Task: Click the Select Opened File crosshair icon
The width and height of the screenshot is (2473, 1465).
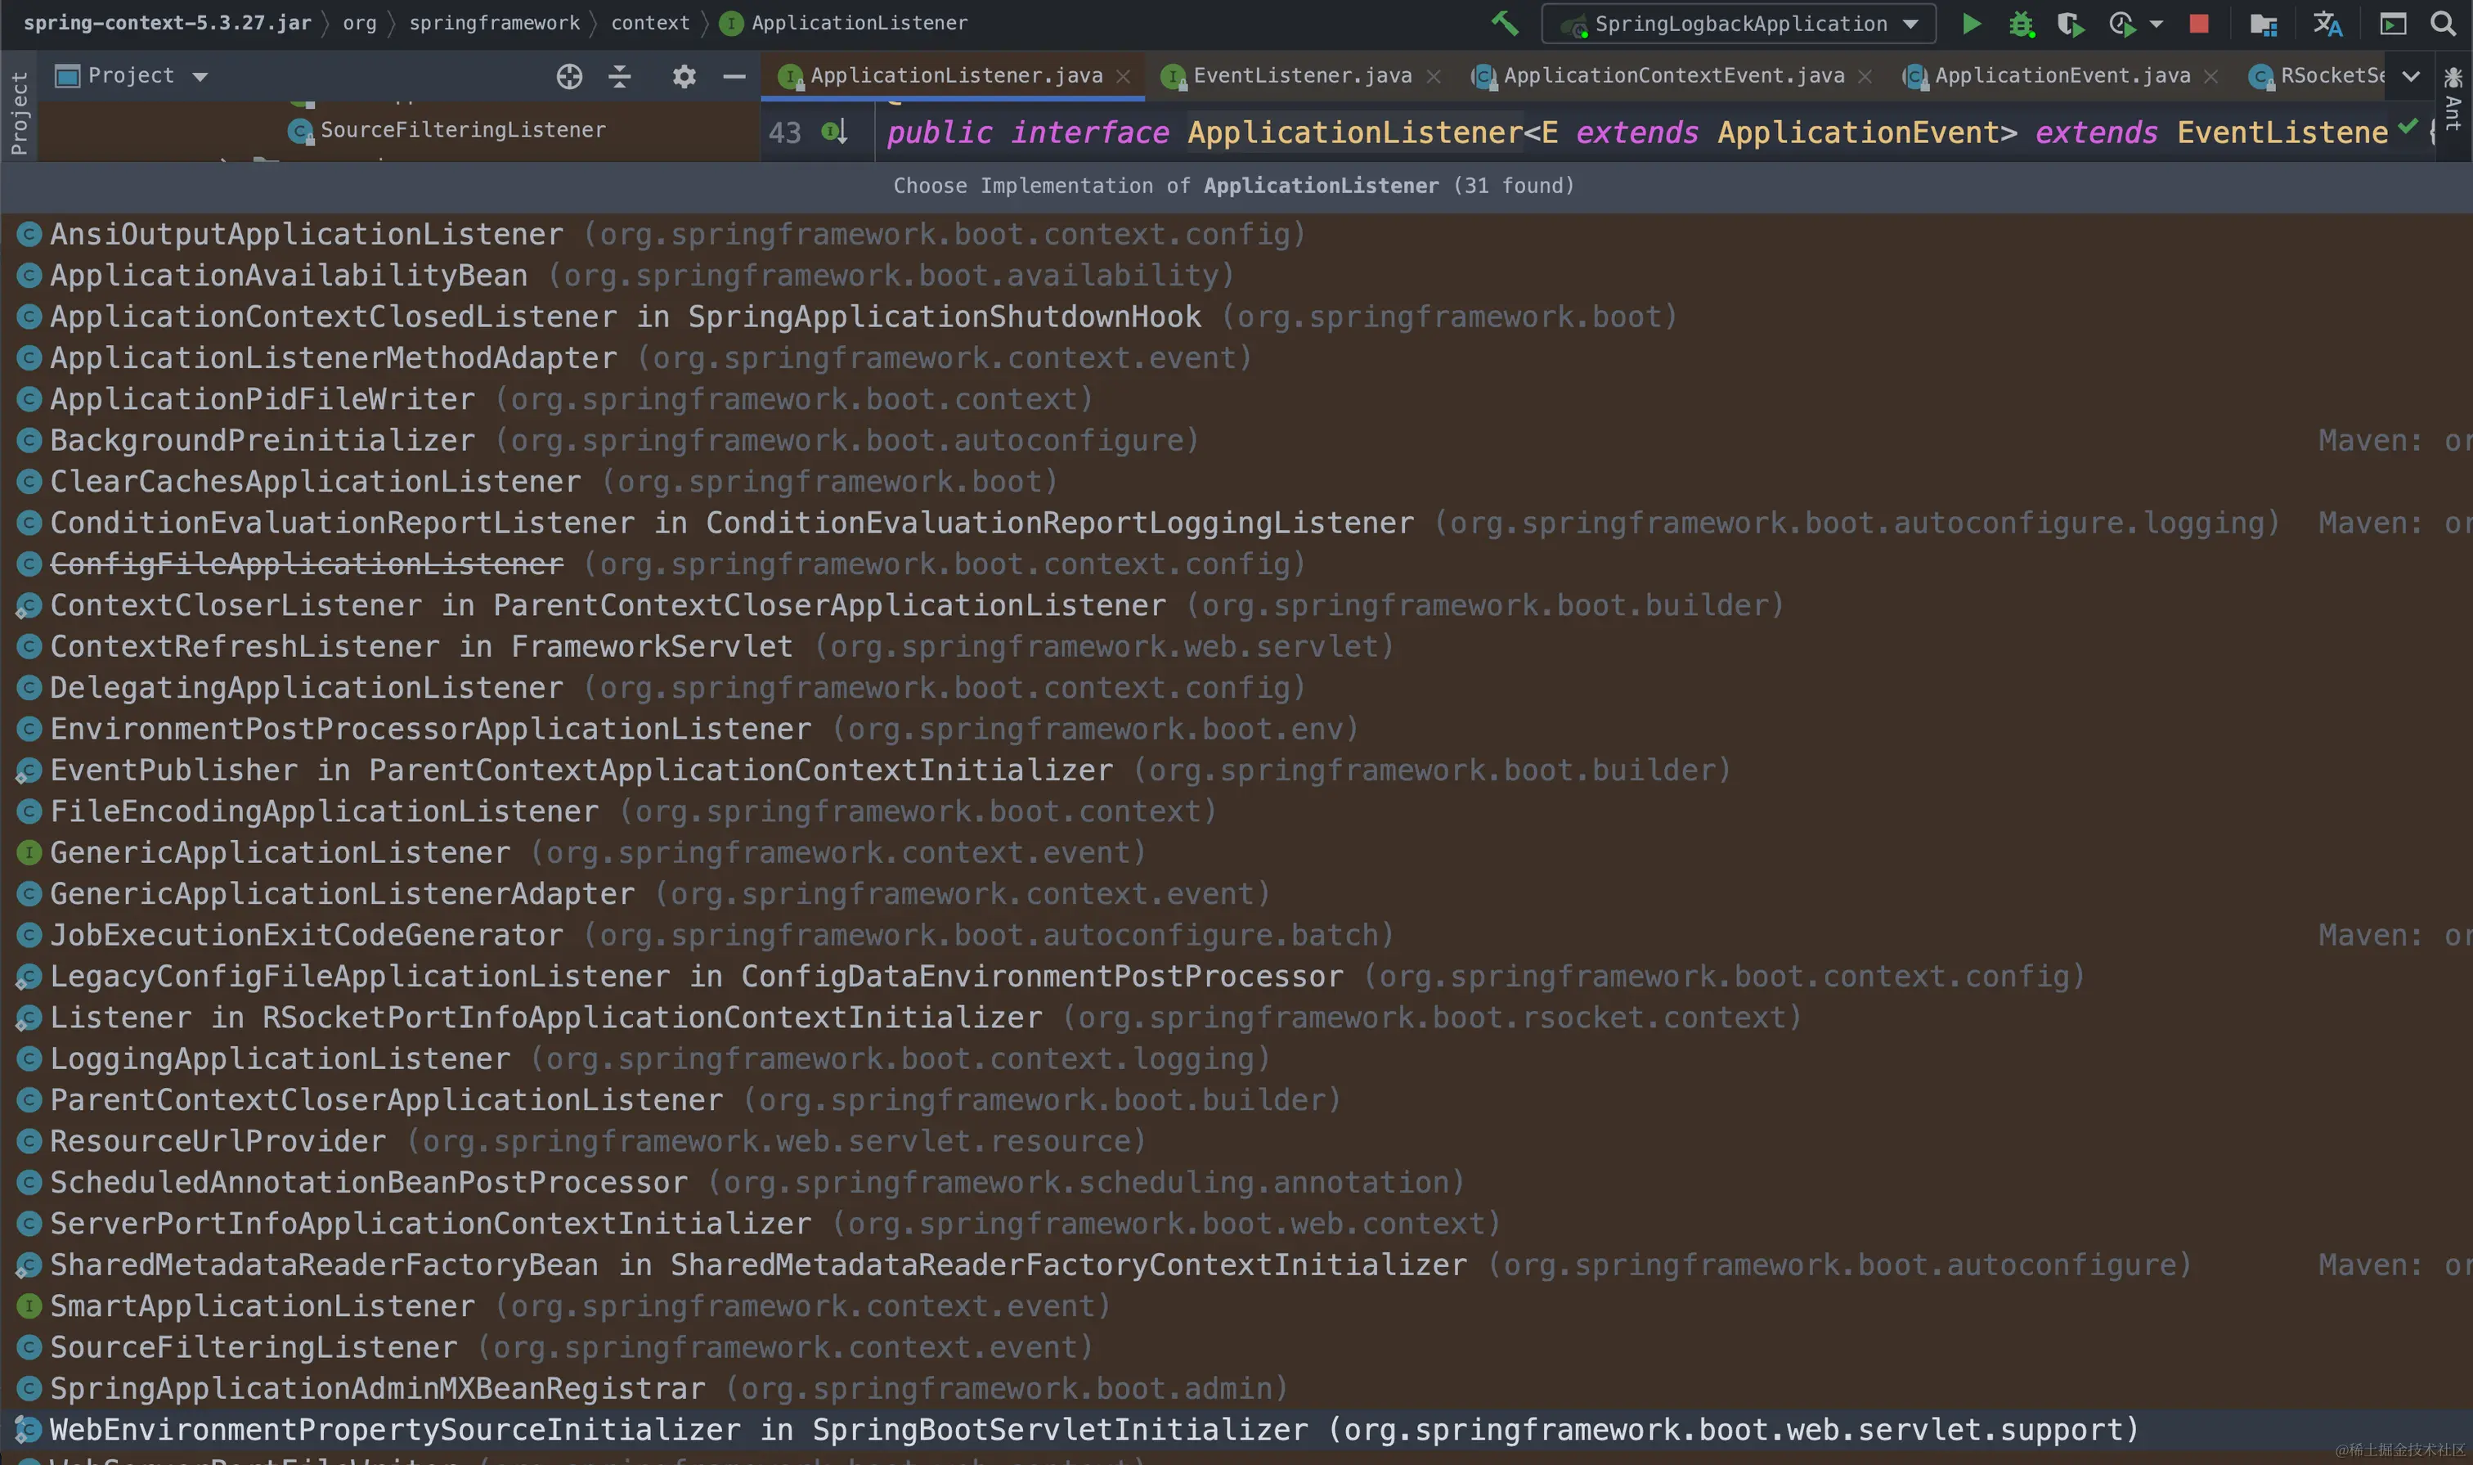Action: coord(569,76)
